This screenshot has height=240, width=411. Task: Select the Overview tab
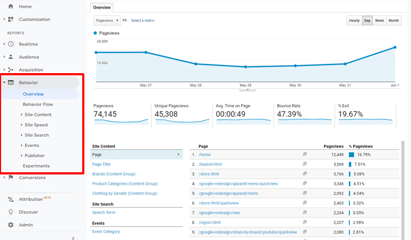(102, 8)
